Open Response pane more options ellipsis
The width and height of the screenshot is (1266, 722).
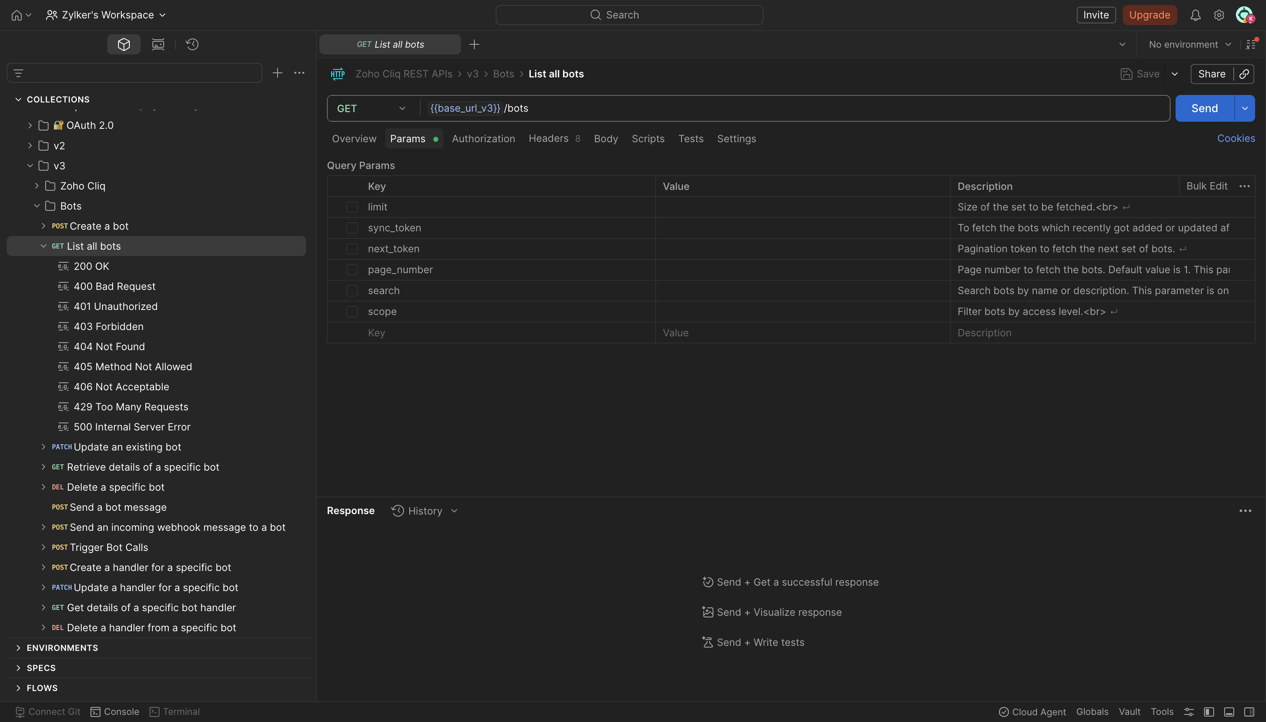[1245, 510]
